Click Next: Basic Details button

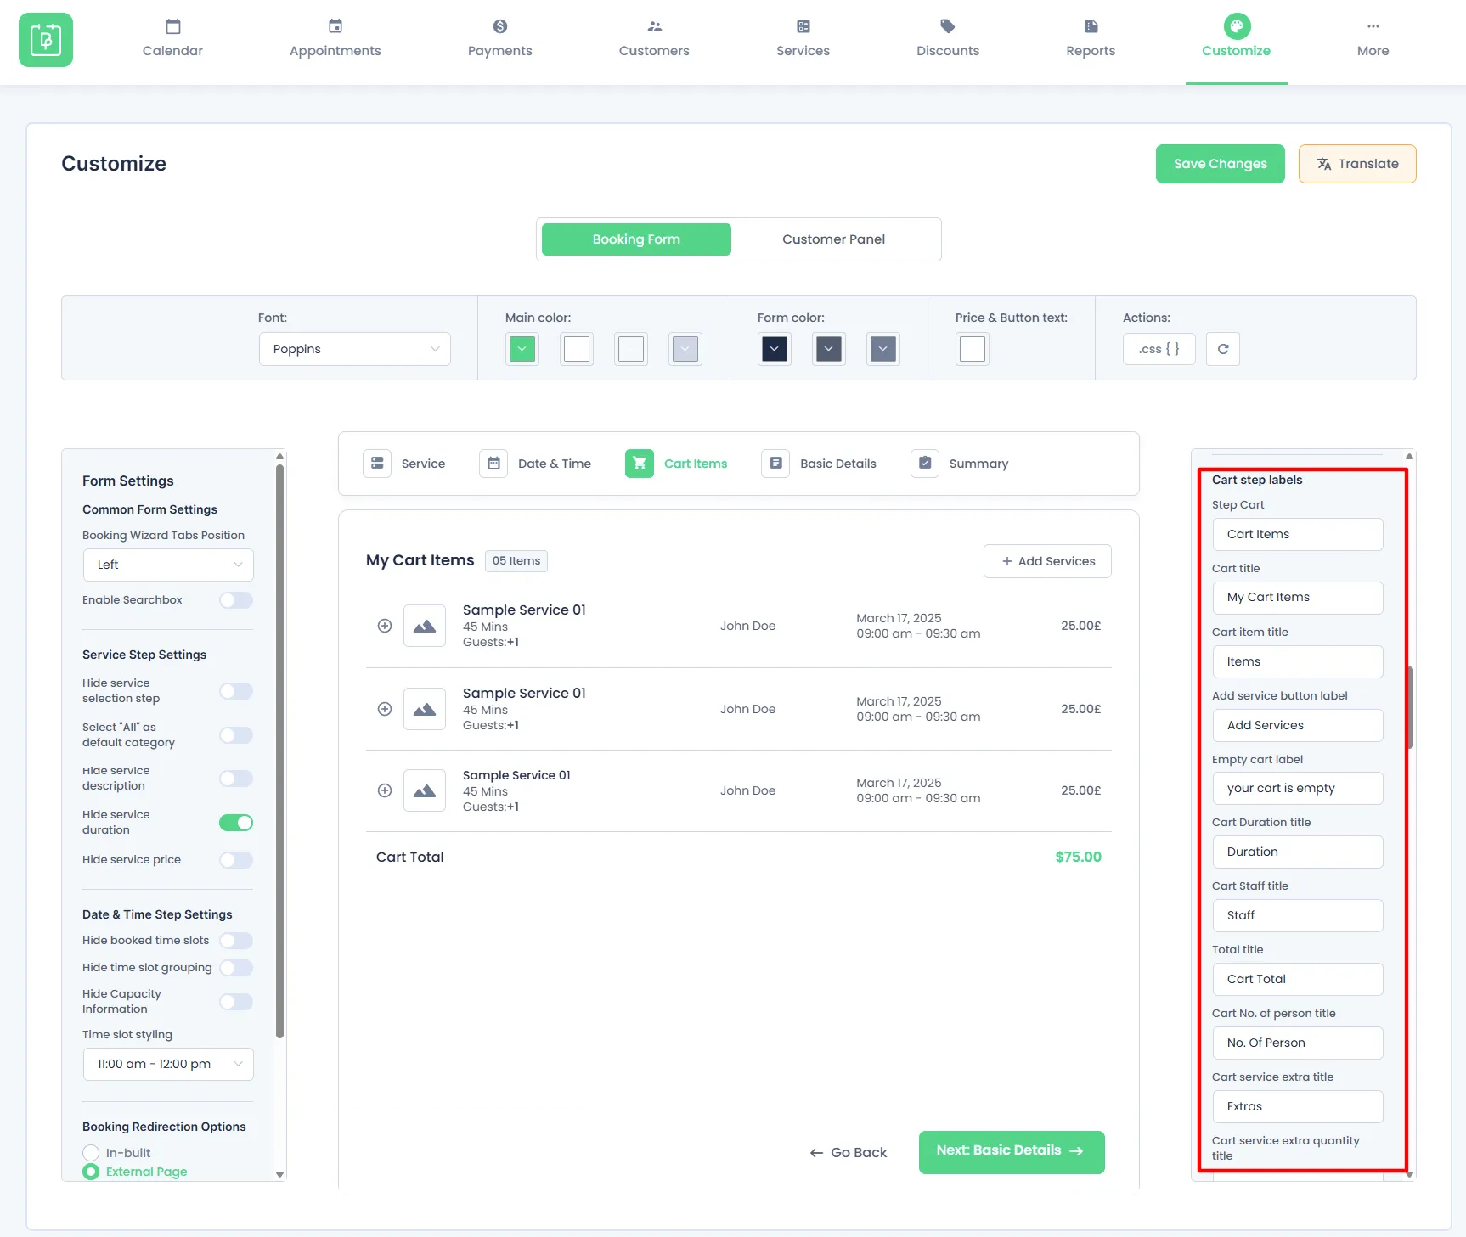click(x=1012, y=1152)
